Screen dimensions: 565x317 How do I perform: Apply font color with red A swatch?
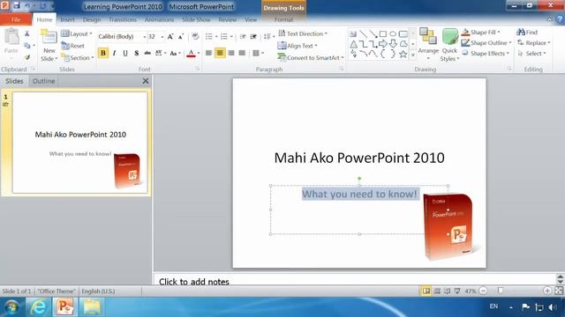pyautogui.click(x=191, y=53)
